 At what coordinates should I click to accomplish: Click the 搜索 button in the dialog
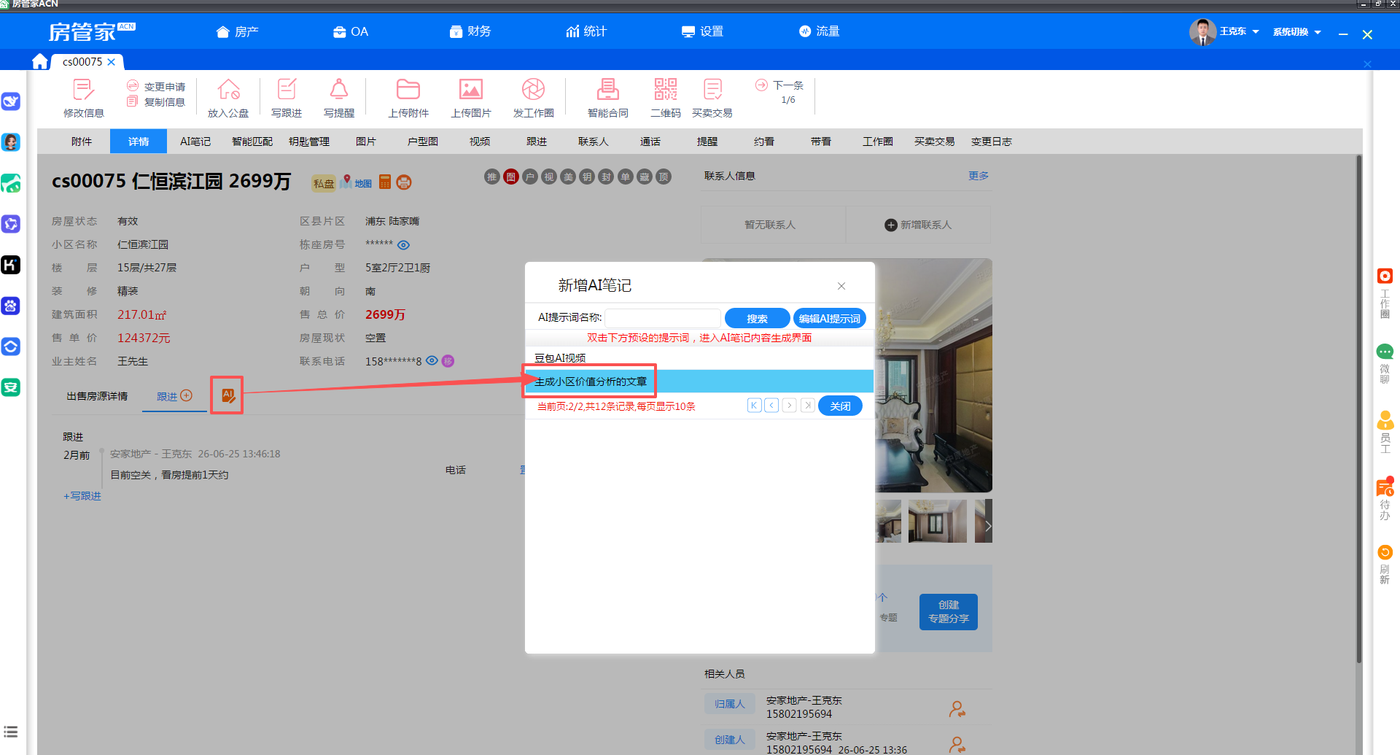click(x=757, y=319)
